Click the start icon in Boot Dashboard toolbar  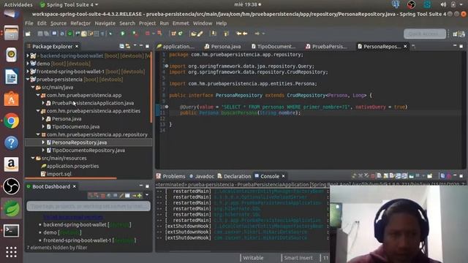pyautogui.click(x=91, y=196)
